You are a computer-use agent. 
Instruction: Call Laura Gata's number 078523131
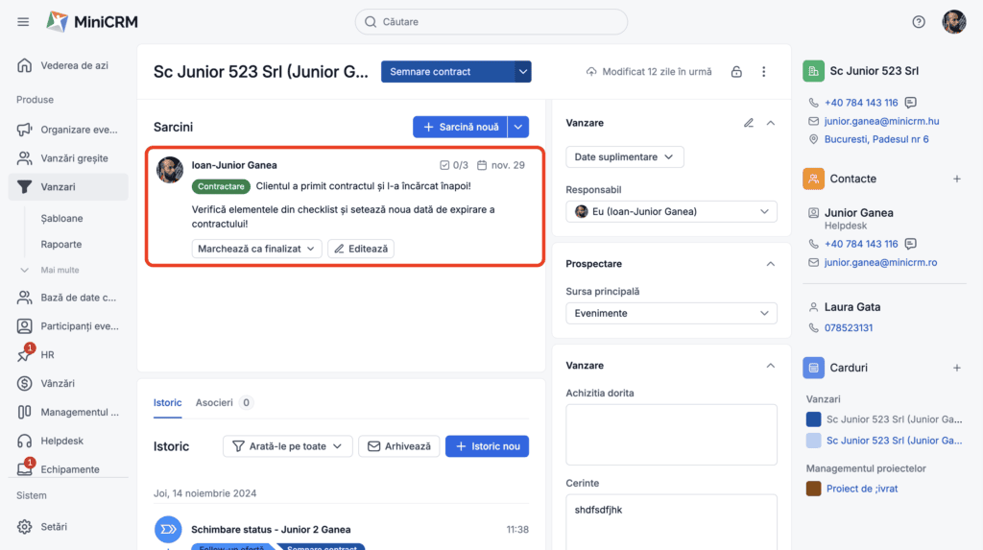click(849, 327)
